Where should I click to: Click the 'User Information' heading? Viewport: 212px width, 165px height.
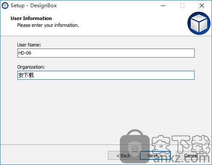click(x=31, y=18)
